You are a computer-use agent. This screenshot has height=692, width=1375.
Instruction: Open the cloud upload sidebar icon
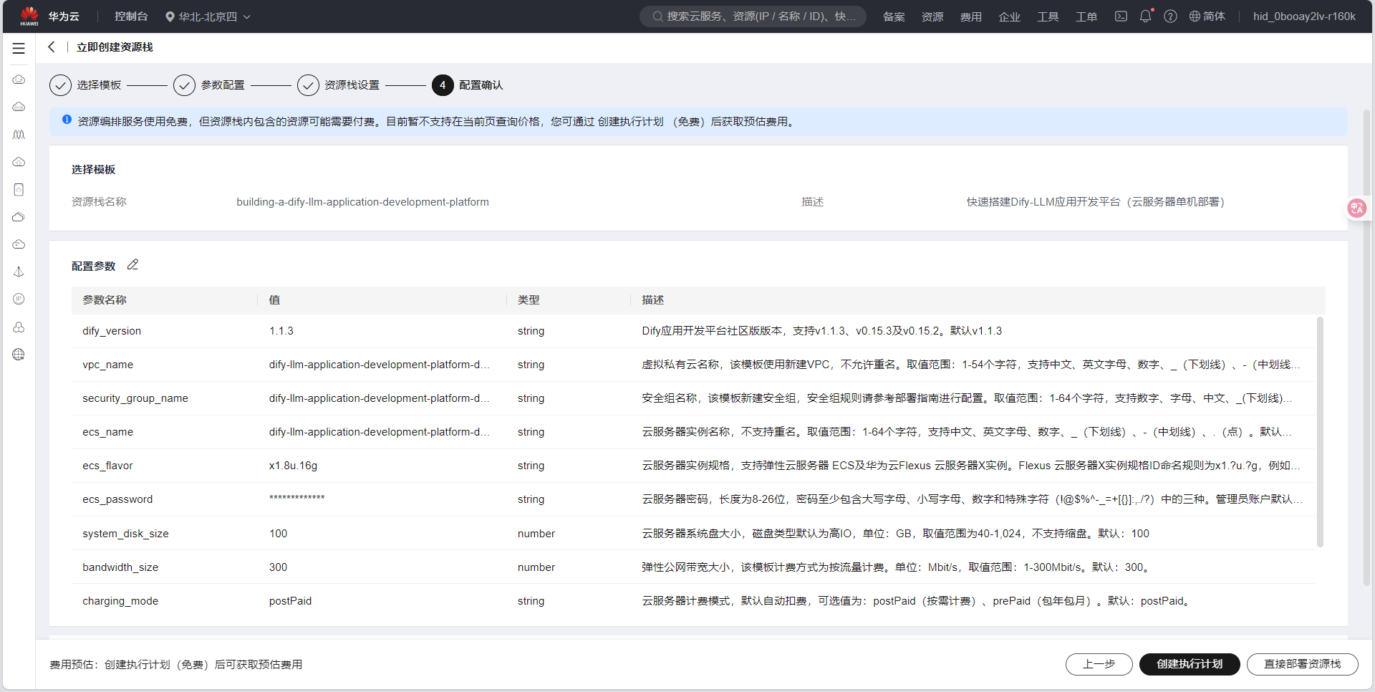[x=19, y=162]
